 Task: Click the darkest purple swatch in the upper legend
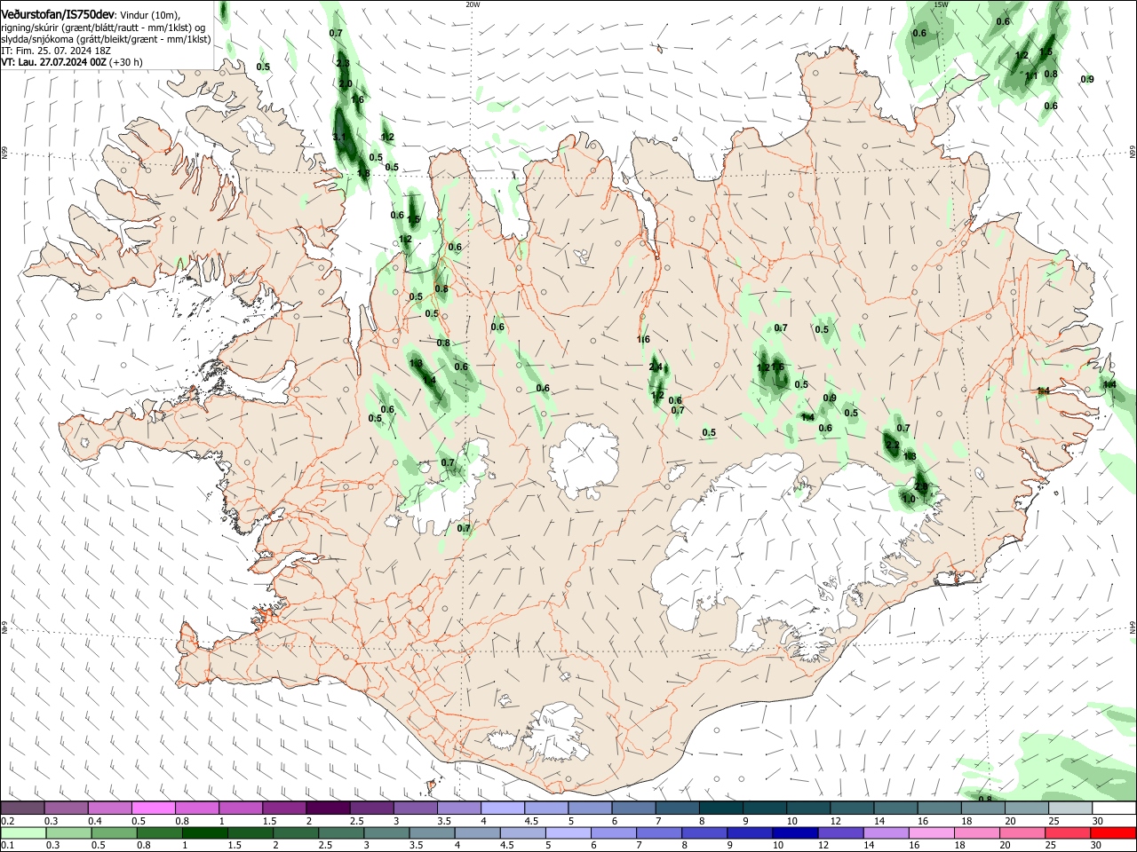(328, 808)
